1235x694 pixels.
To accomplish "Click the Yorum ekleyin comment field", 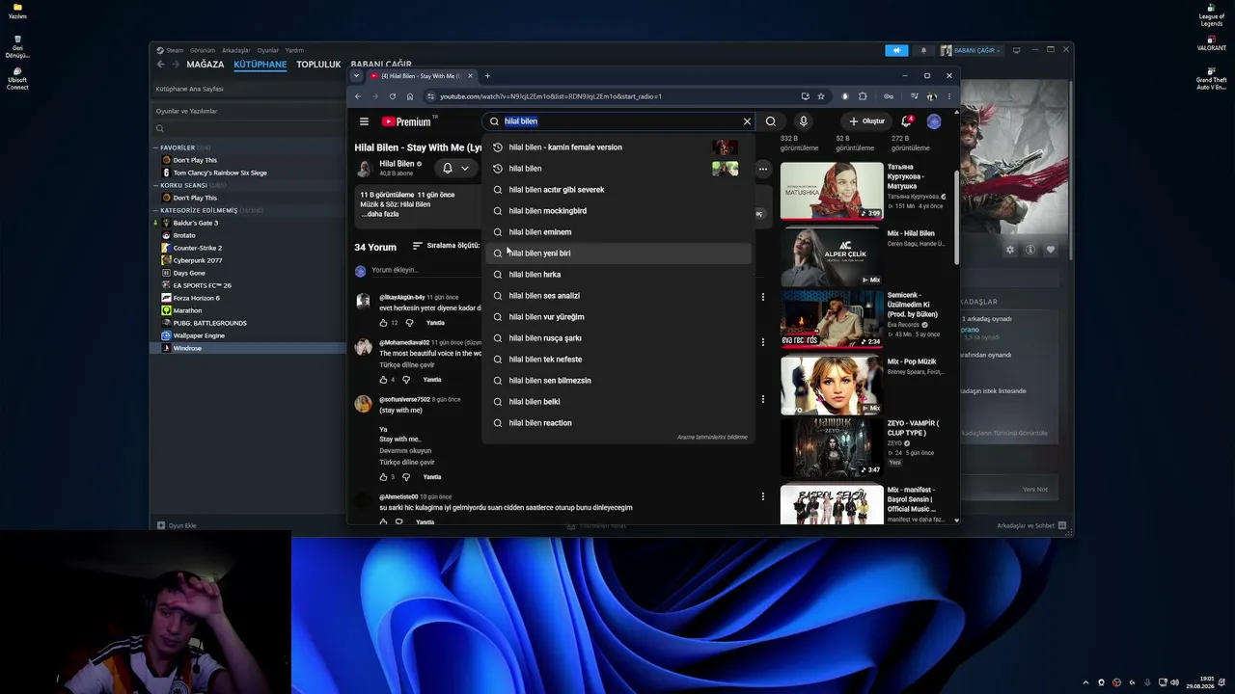I will (x=395, y=270).
